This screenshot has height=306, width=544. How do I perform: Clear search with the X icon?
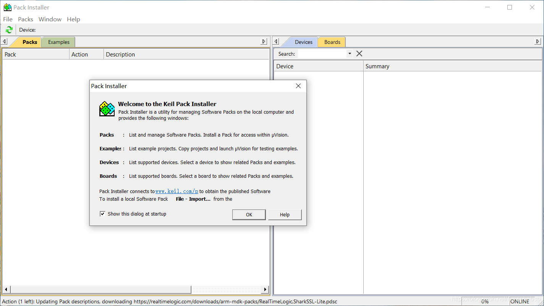point(359,54)
